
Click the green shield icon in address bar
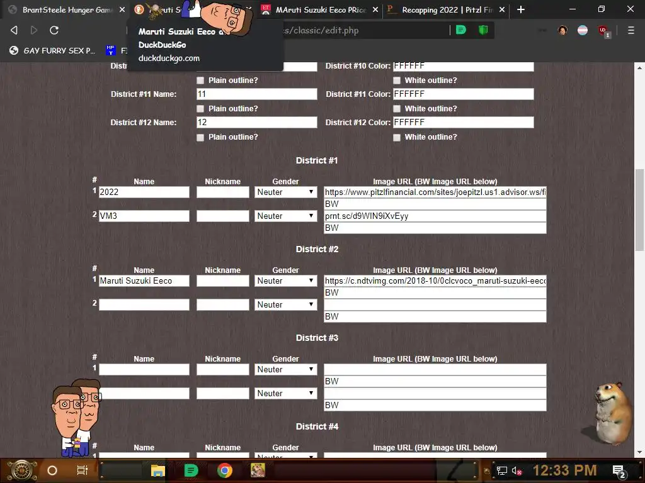[x=483, y=30]
